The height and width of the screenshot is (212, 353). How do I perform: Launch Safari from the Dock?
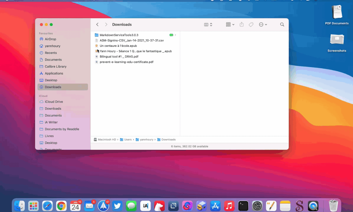(48, 206)
